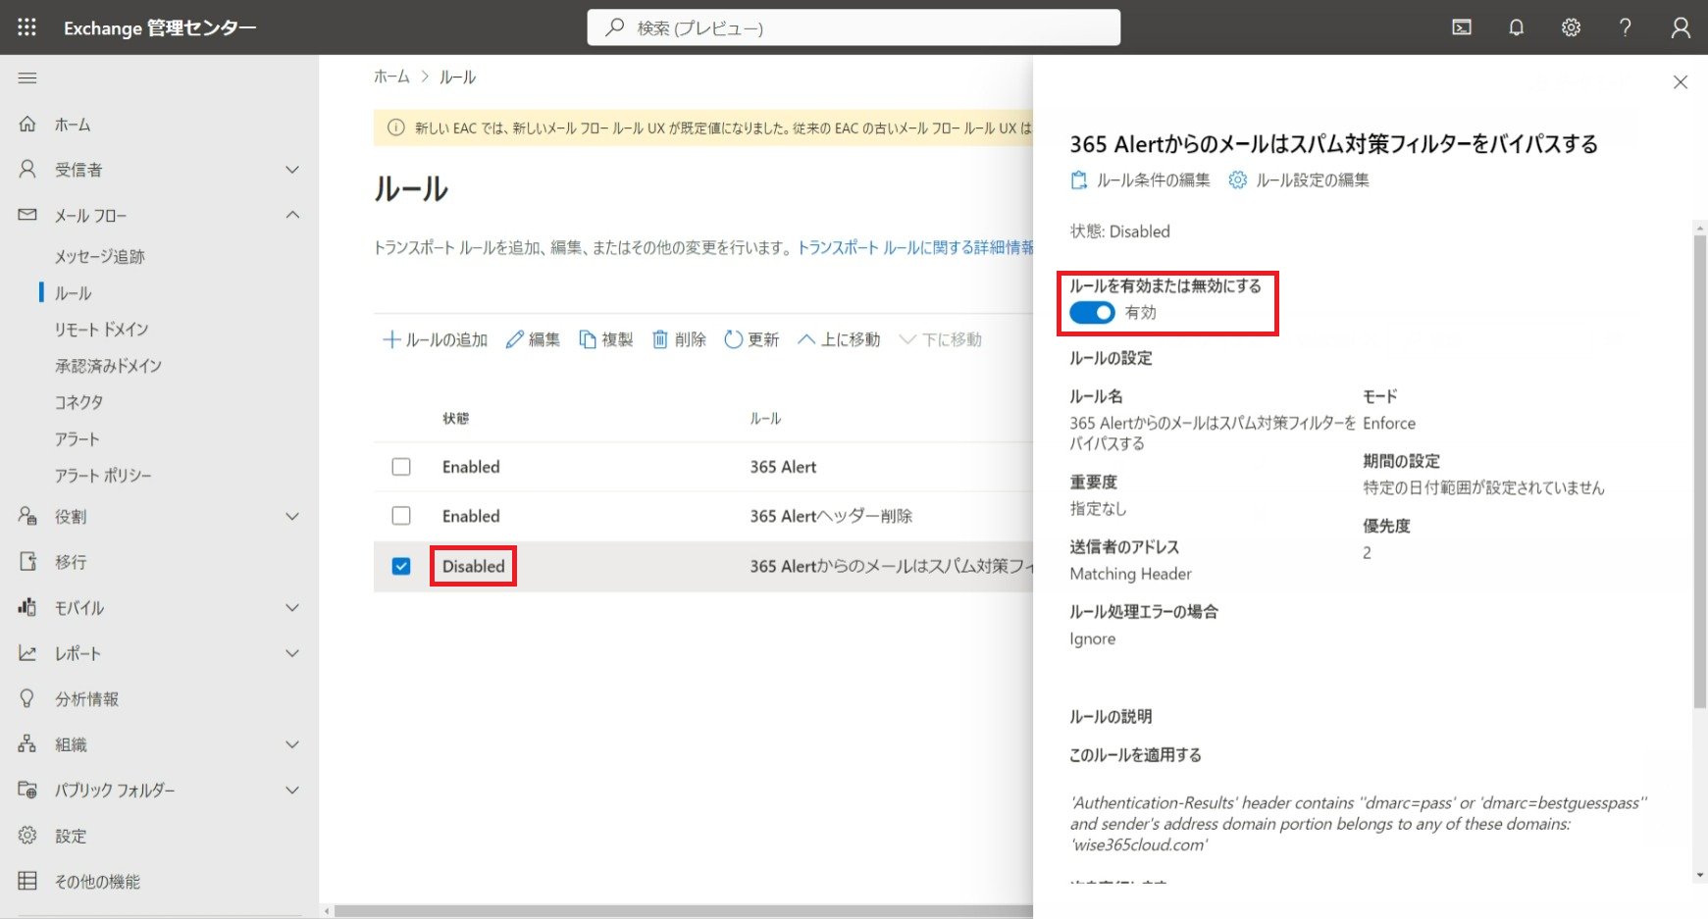
Task: Collapse the メール フロー section chevron
Action: (x=291, y=215)
